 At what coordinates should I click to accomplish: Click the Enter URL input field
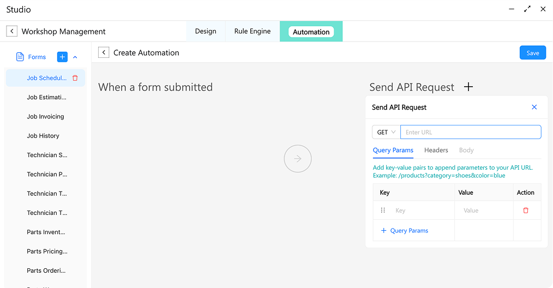click(x=470, y=132)
